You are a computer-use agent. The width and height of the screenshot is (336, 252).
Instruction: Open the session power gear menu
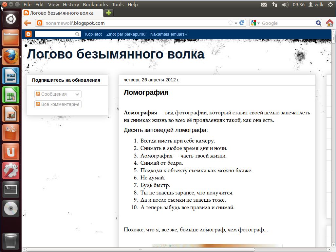tap(331, 5)
